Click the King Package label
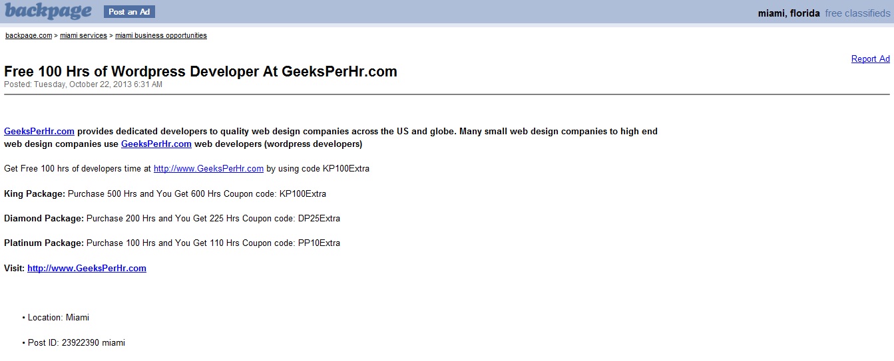The width and height of the screenshot is (894, 361). pyautogui.click(x=35, y=194)
